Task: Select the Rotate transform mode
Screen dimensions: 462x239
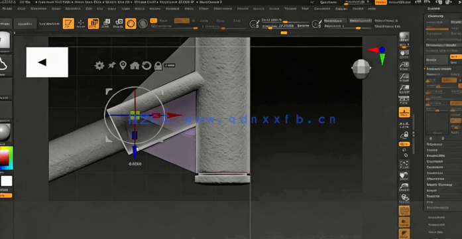Action: tap(119, 23)
